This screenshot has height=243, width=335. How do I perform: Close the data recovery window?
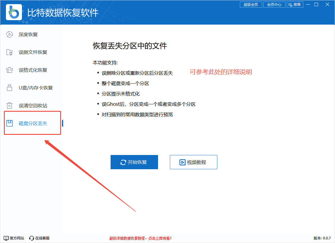[327, 4]
